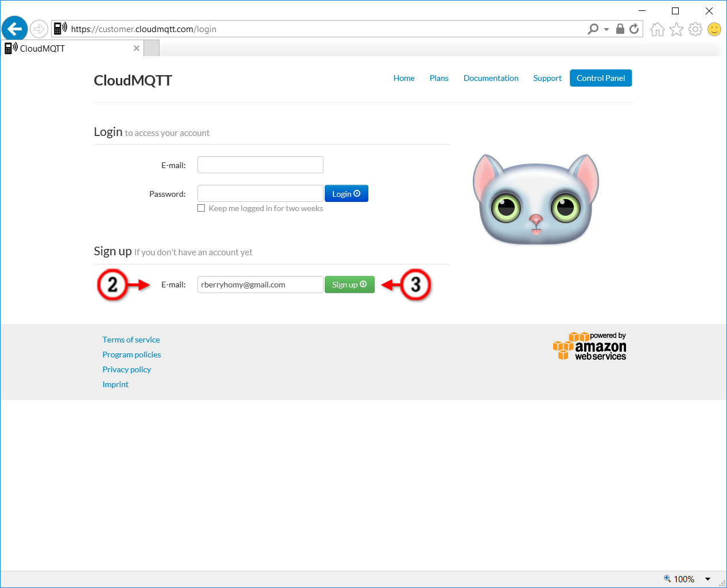The image size is (727, 588).
Task: Open the address bar autocomplete dropdown arrow
Action: (607, 29)
